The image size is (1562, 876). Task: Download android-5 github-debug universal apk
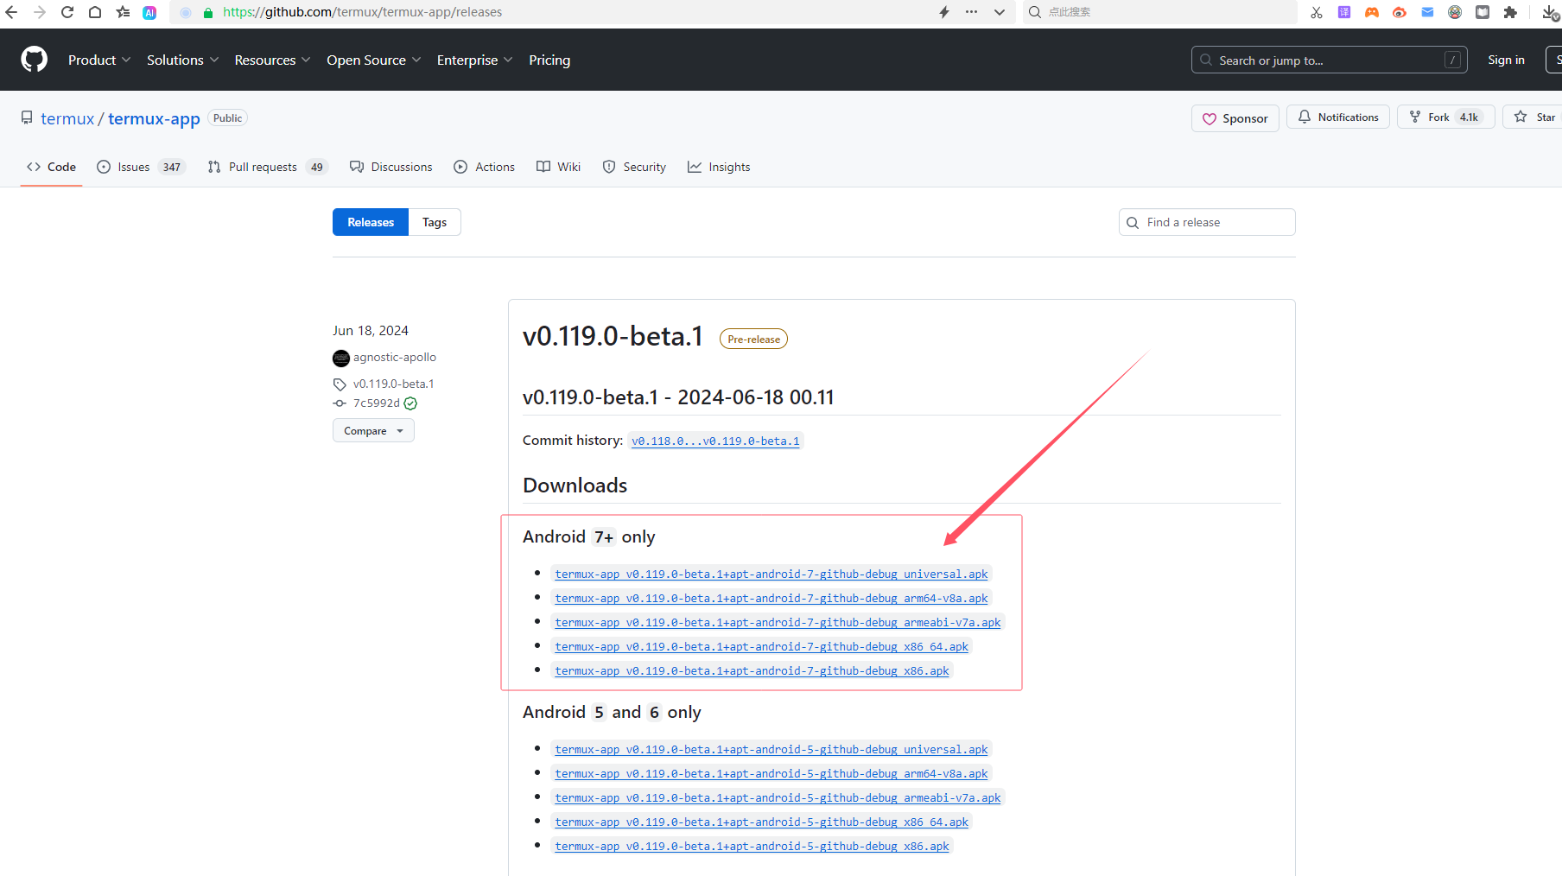point(771,749)
